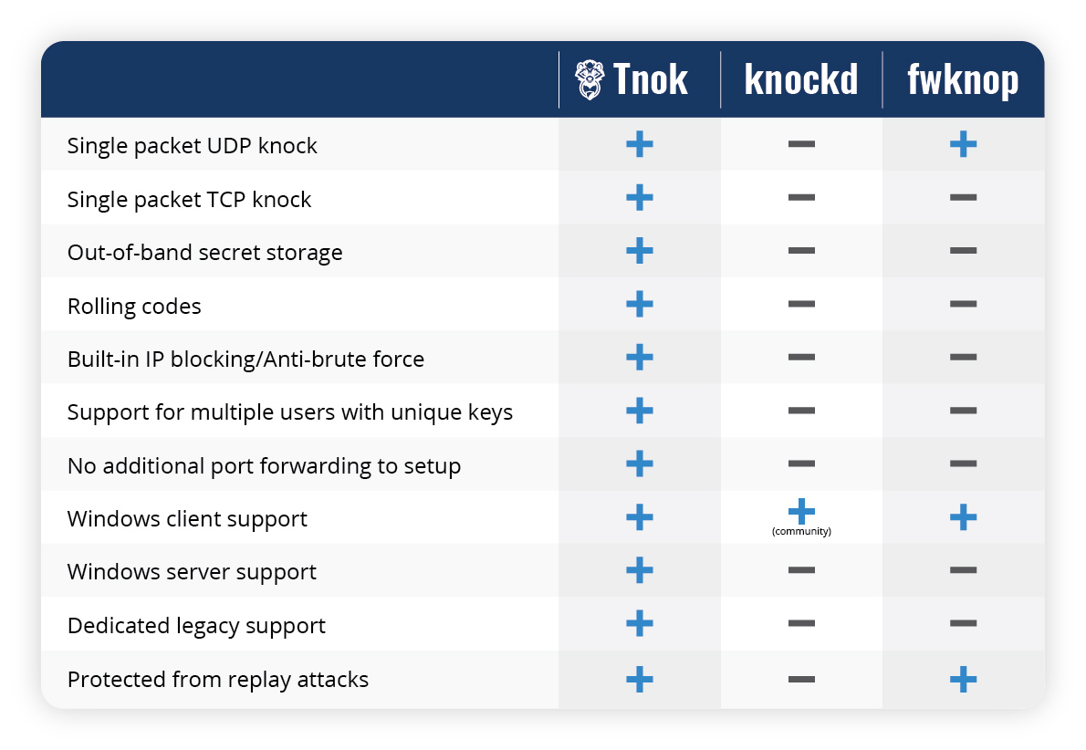Click Tnok plus for Rolling codes

point(639,304)
